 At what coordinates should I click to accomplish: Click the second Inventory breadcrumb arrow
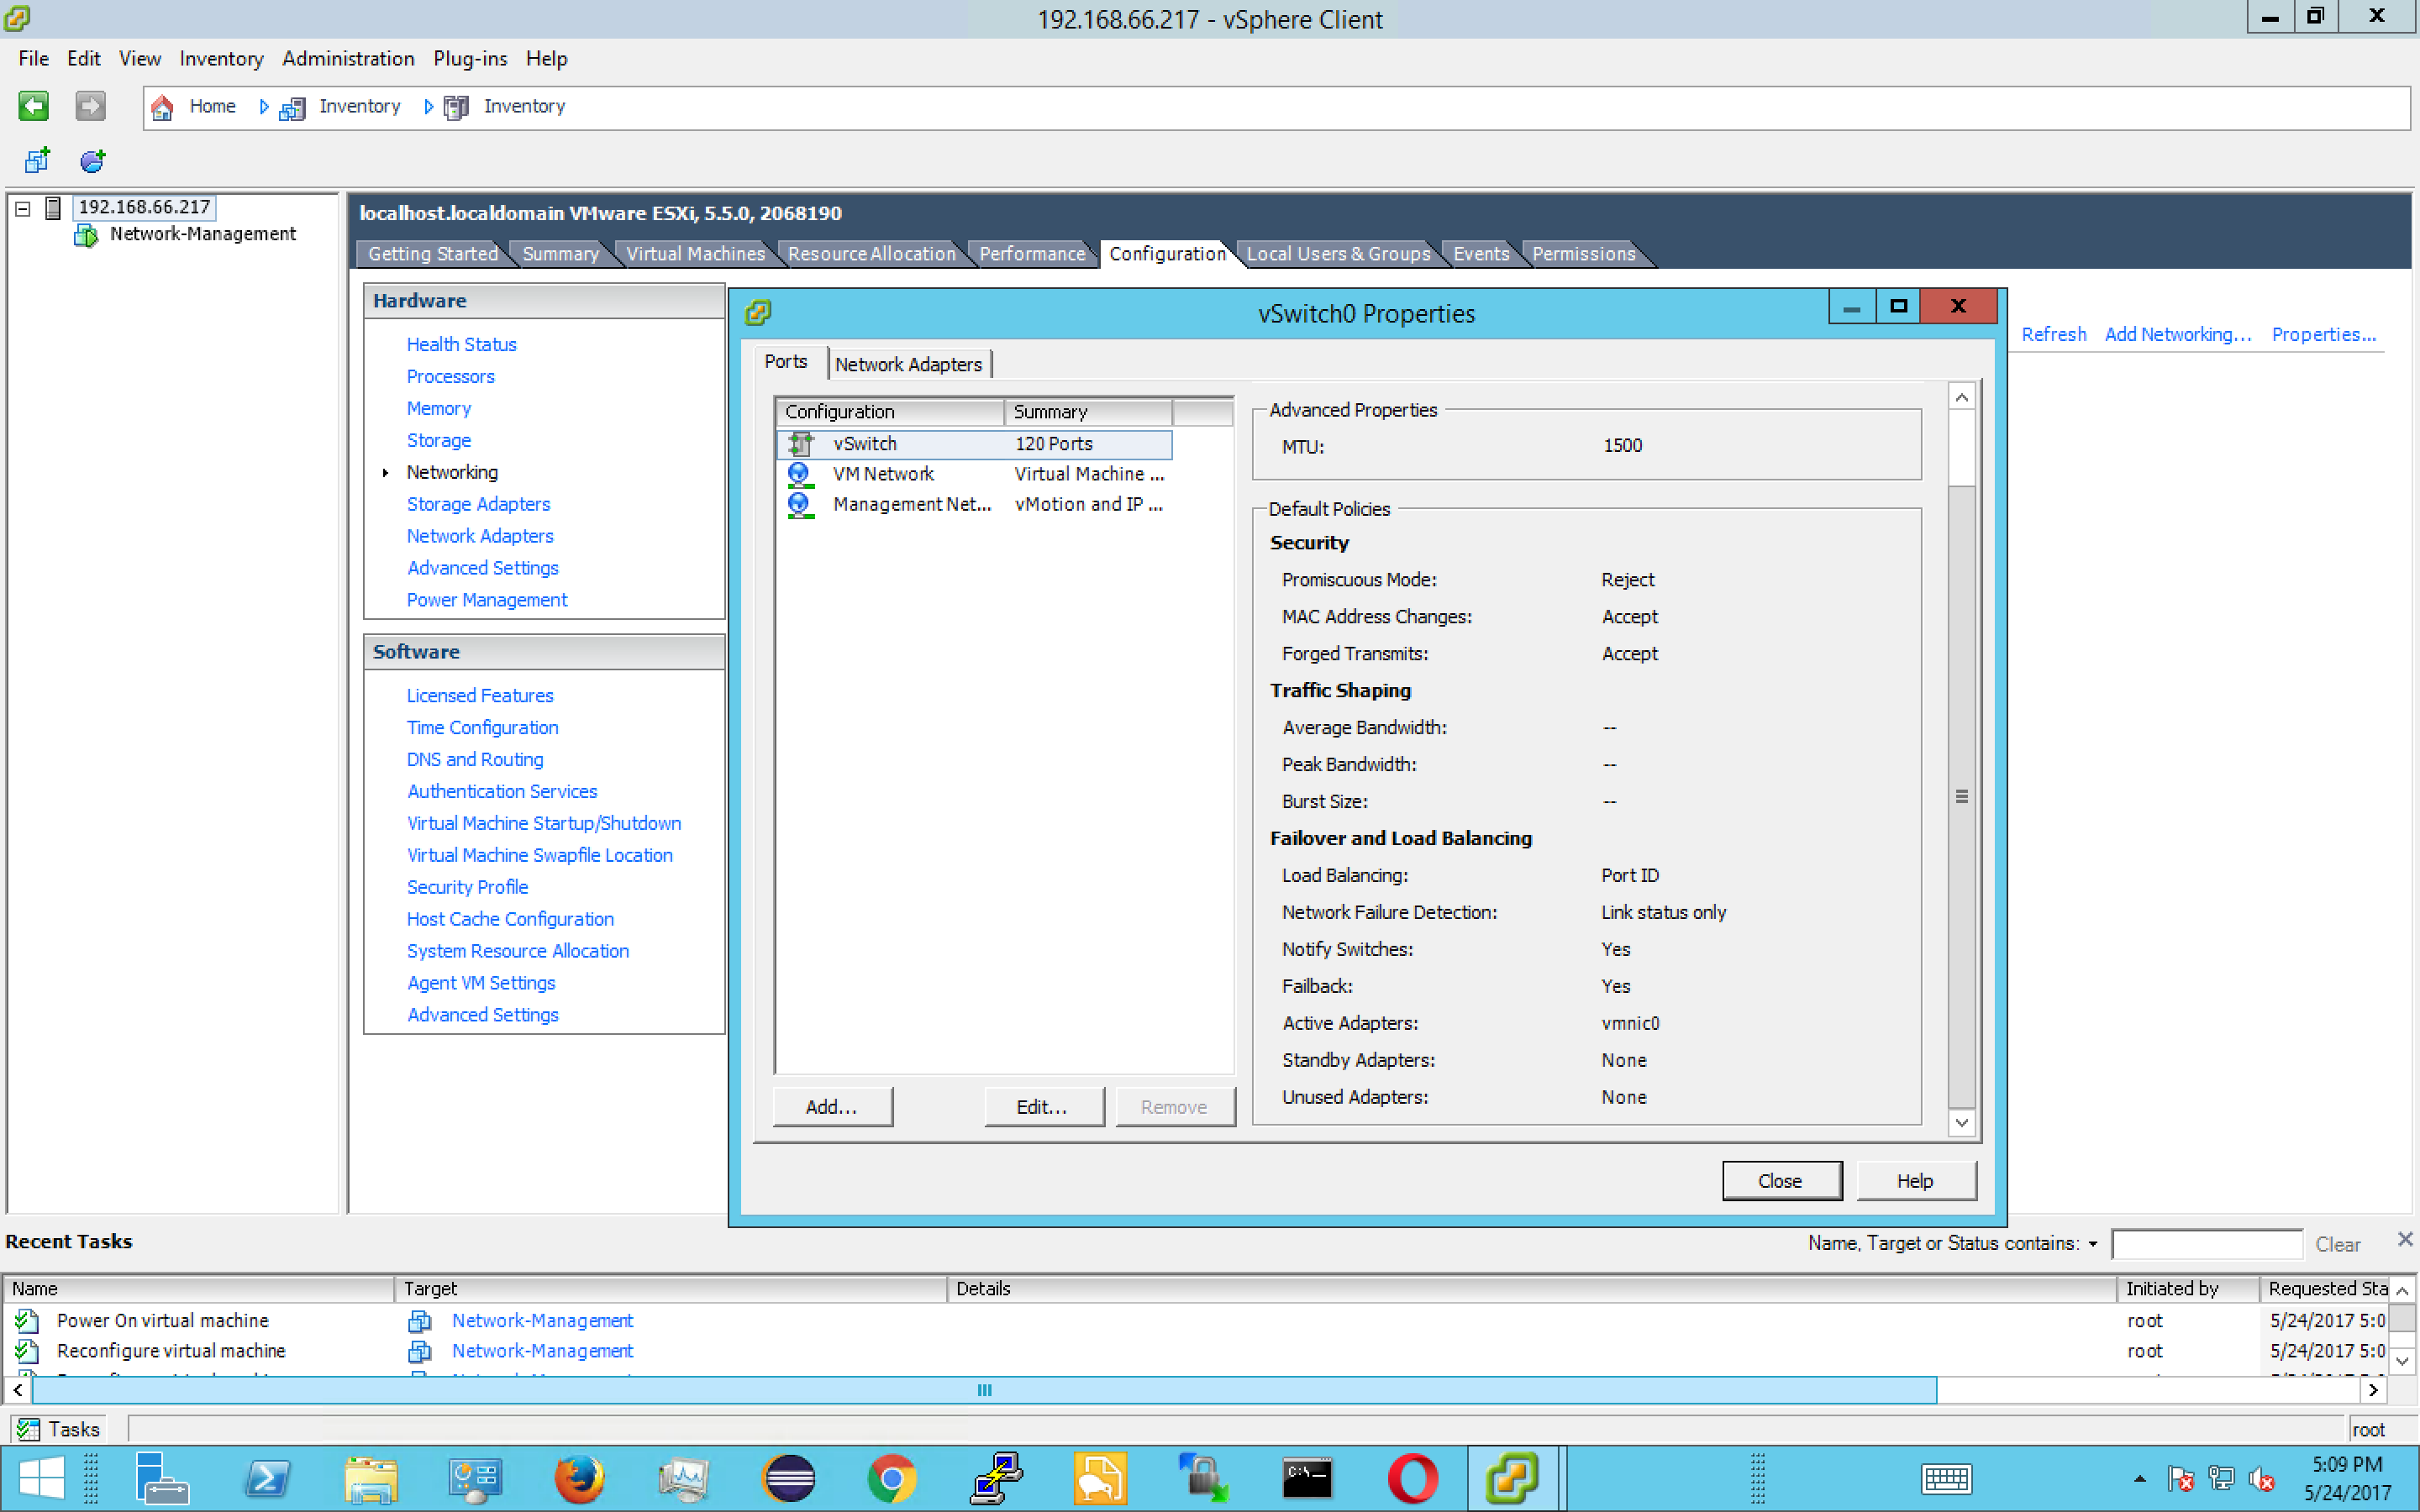click(428, 107)
